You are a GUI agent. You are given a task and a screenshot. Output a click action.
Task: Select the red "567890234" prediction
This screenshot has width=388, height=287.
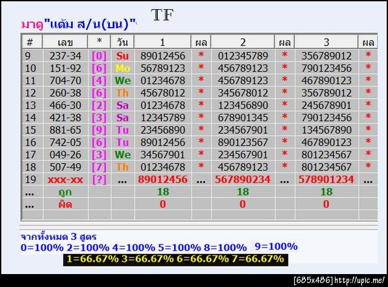[242, 180]
